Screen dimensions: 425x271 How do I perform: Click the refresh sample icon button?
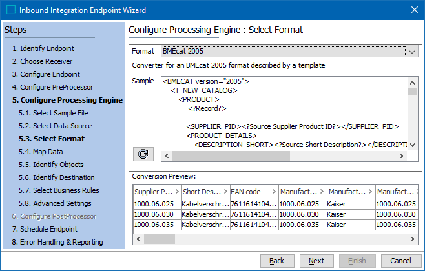(x=143, y=154)
